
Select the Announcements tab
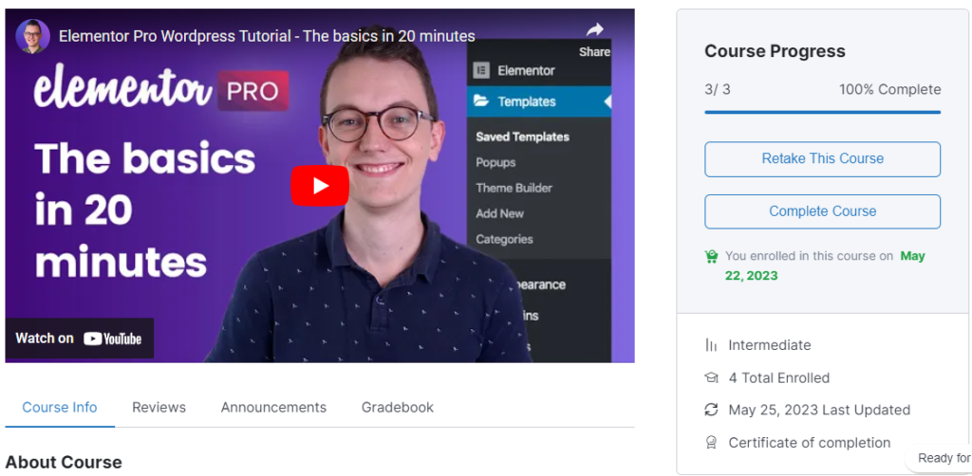(273, 407)
